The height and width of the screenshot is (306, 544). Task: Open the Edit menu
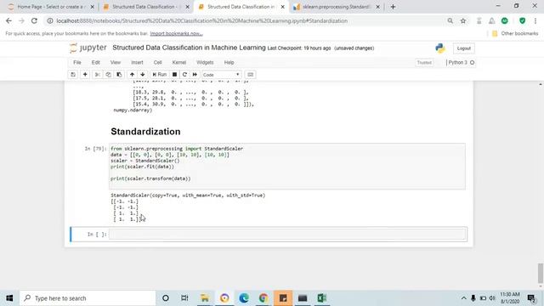[x=96, y=62]
